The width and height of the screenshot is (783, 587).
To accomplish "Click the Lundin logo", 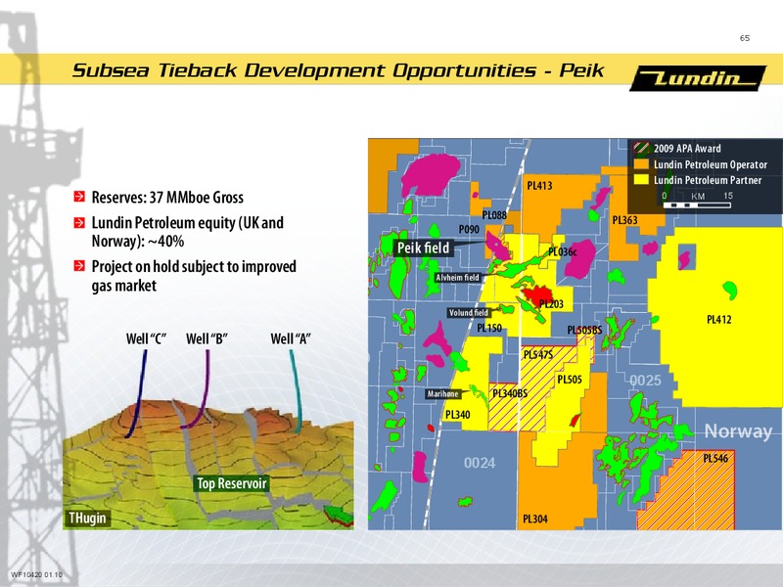I will click(x=698, y=78).
